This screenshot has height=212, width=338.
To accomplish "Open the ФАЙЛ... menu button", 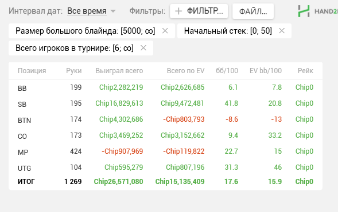I will click(253, 11).
